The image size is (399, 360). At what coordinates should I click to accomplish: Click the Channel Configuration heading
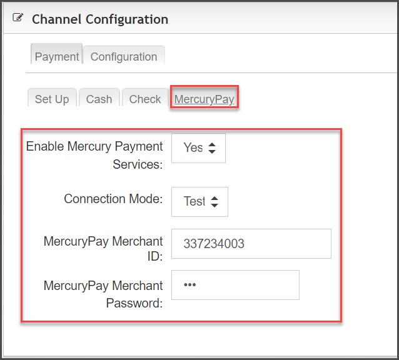tap(100, 19)
